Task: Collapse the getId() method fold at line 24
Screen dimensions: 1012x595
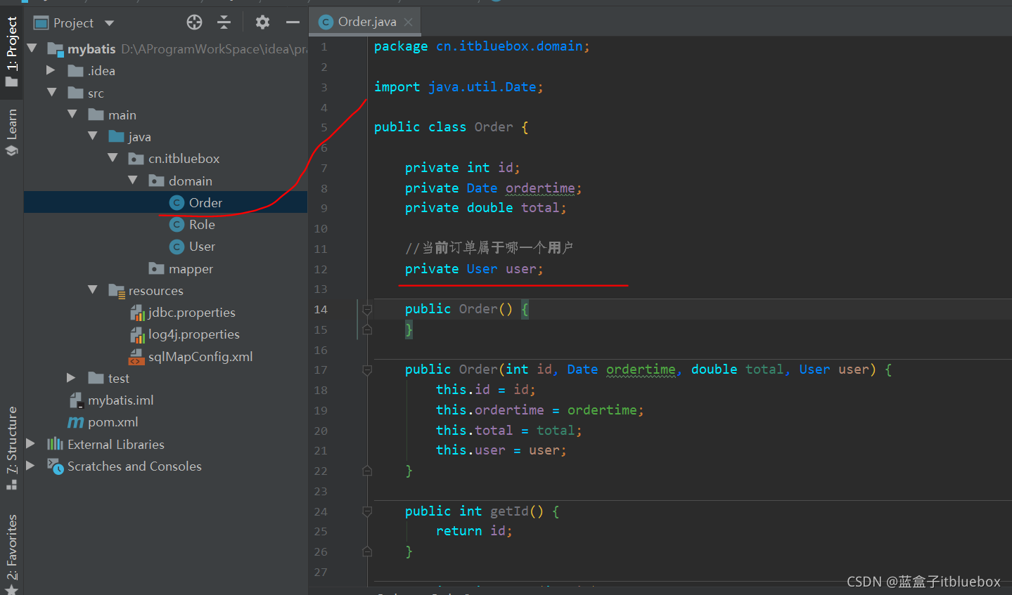Action: pos(366,511)
